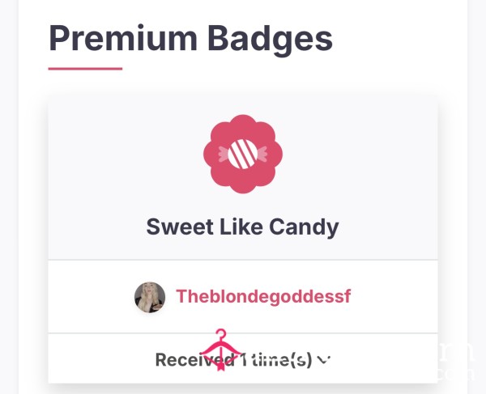Click the pink underline below Premium Badges

(x=85, y=69)
